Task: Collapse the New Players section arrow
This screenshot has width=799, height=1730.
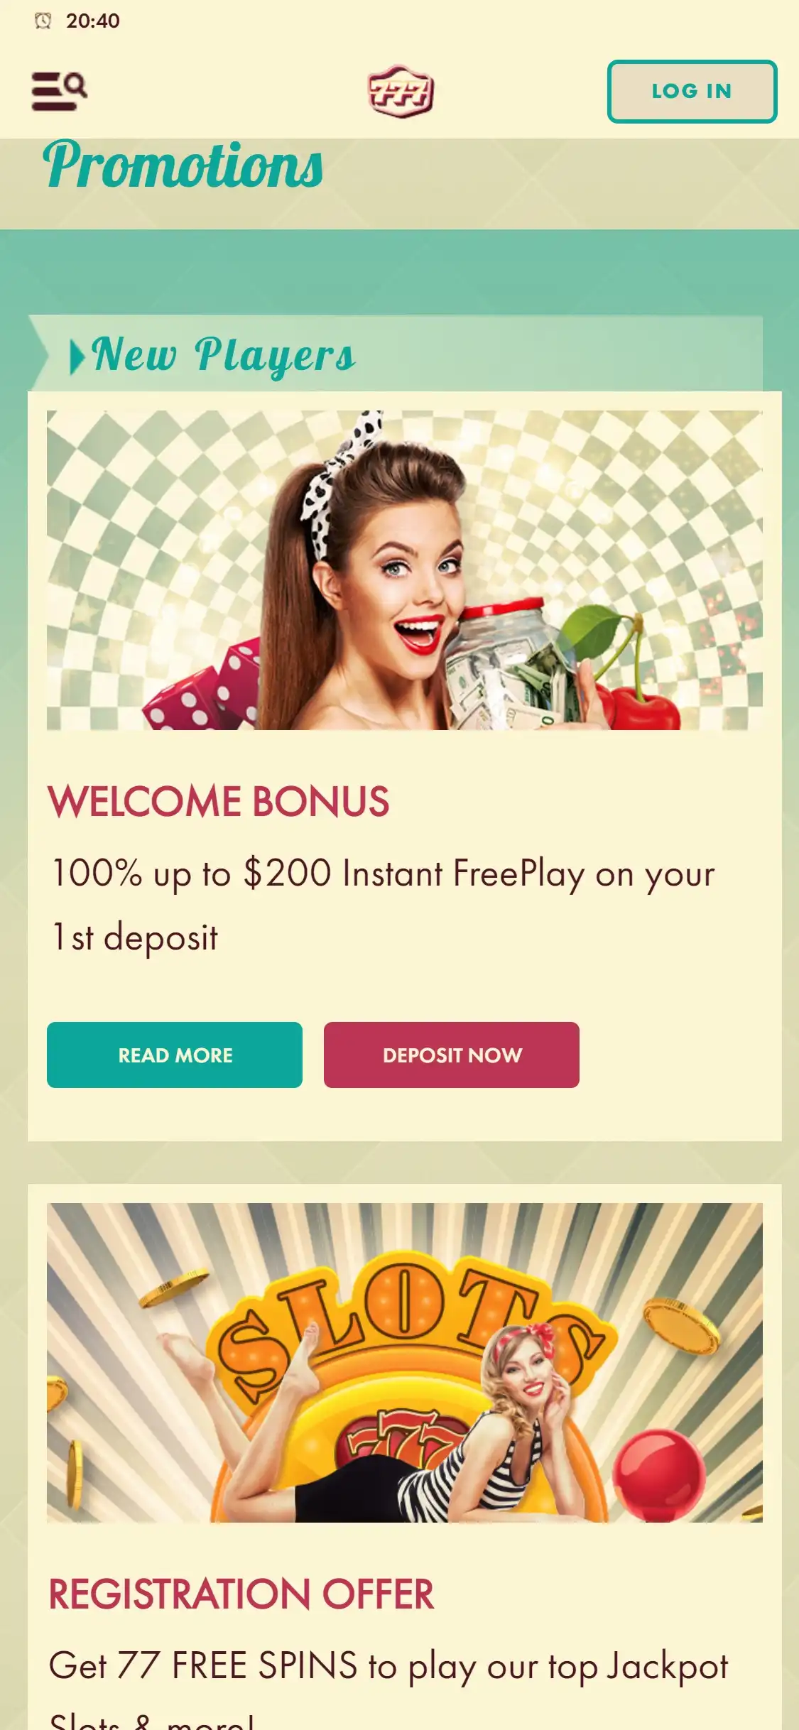Action: click(77, 356)
